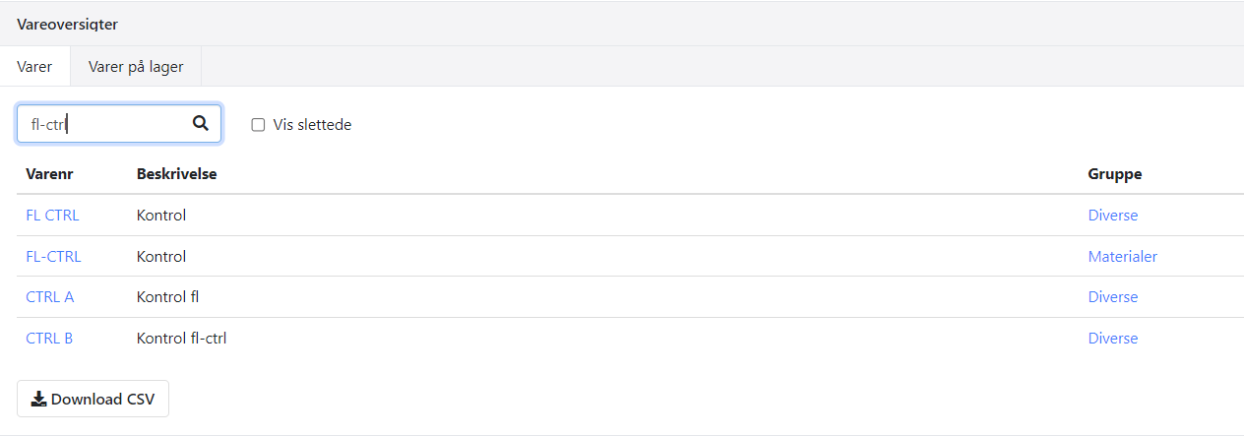1244x436 pixels.
Task: Click the Varenr column header
Action: (x=49, y=174)
